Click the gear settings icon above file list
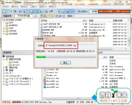Image resolution: width=132 pixels, height=105 pixels. (x=60, y=16)
